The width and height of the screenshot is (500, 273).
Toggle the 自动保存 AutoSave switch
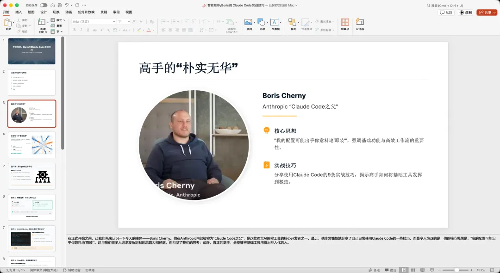tap(44, 5)
